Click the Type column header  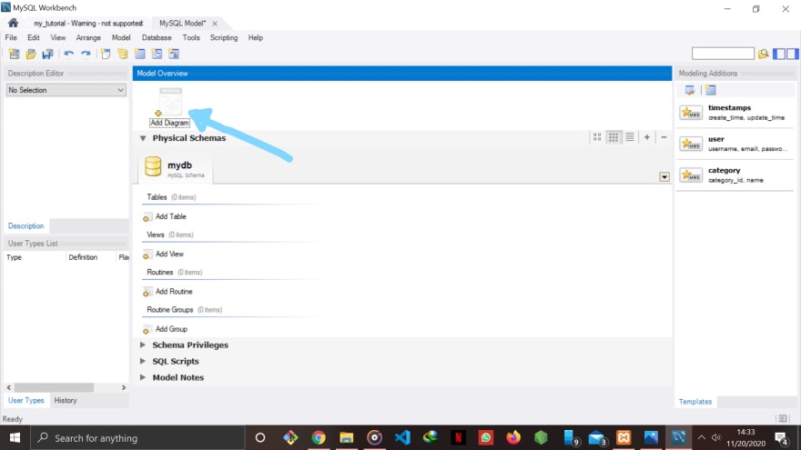(35, 257)
